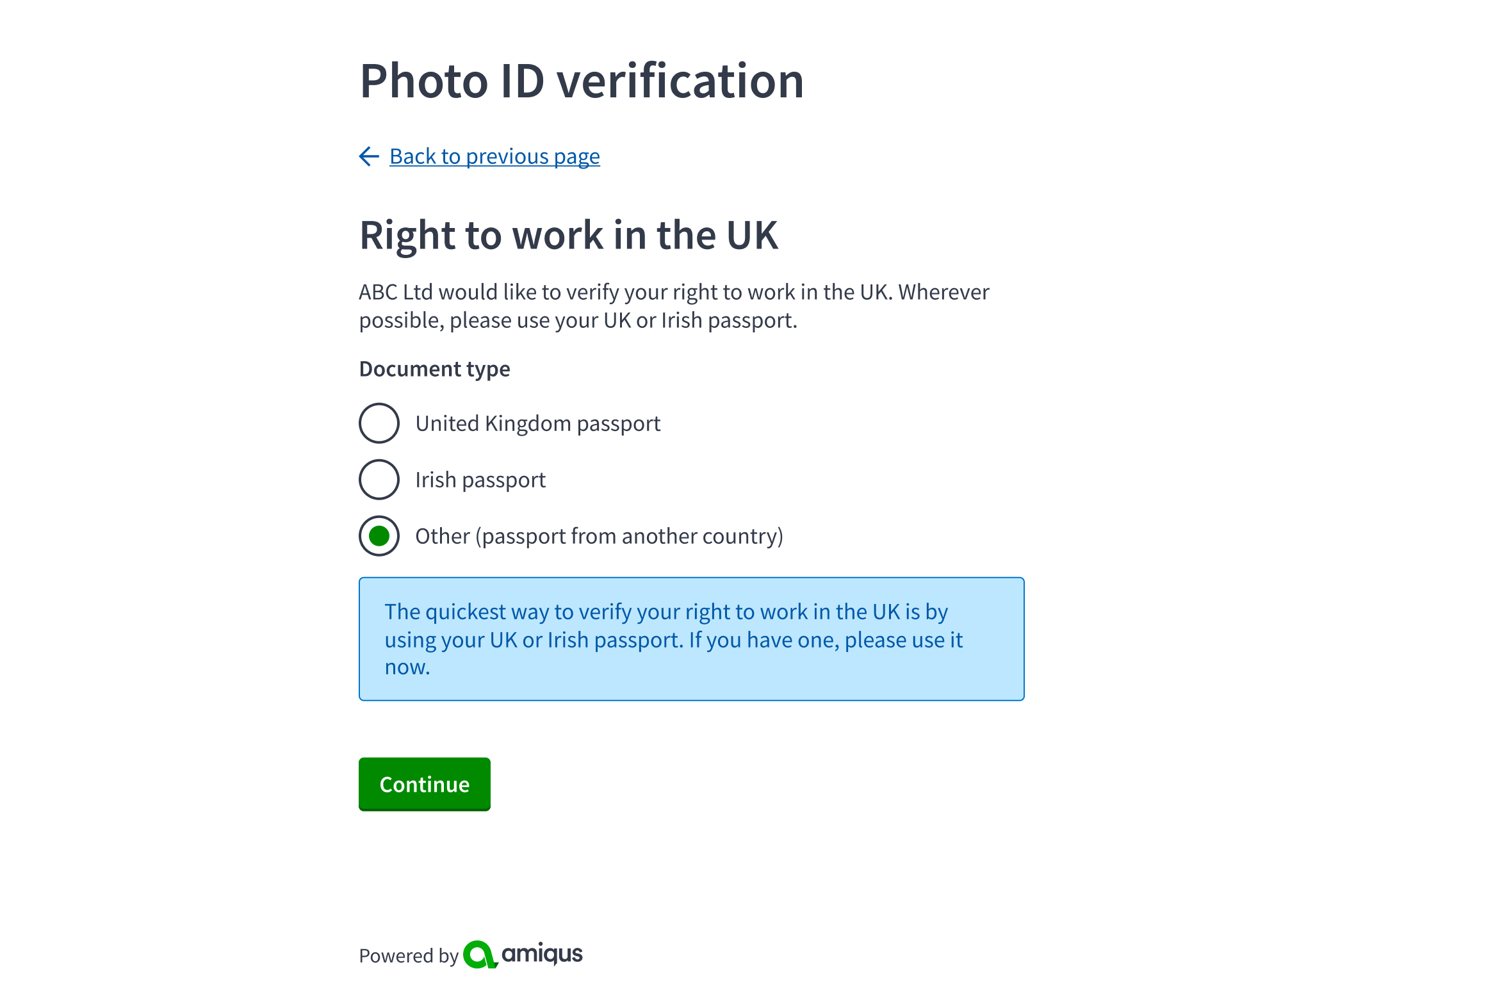Click the word 'now.' in the blue notice
The width and height of the screenshot is (1486, 1001).
(x=407, y=667)
